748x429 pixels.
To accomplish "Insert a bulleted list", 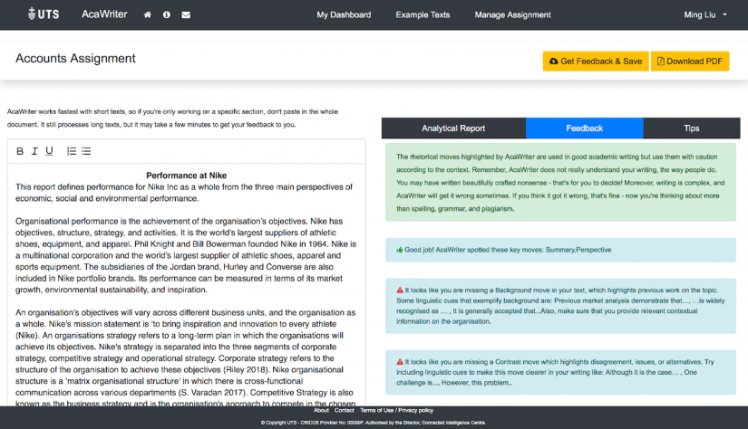I will 86,151.
